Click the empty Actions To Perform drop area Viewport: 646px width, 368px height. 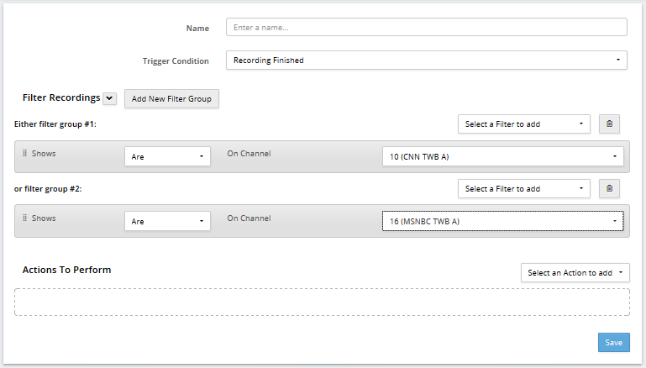click(323, 302)
